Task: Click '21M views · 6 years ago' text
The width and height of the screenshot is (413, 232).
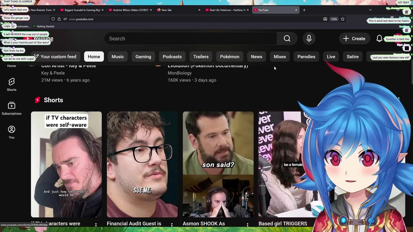Action: point(65,80)
